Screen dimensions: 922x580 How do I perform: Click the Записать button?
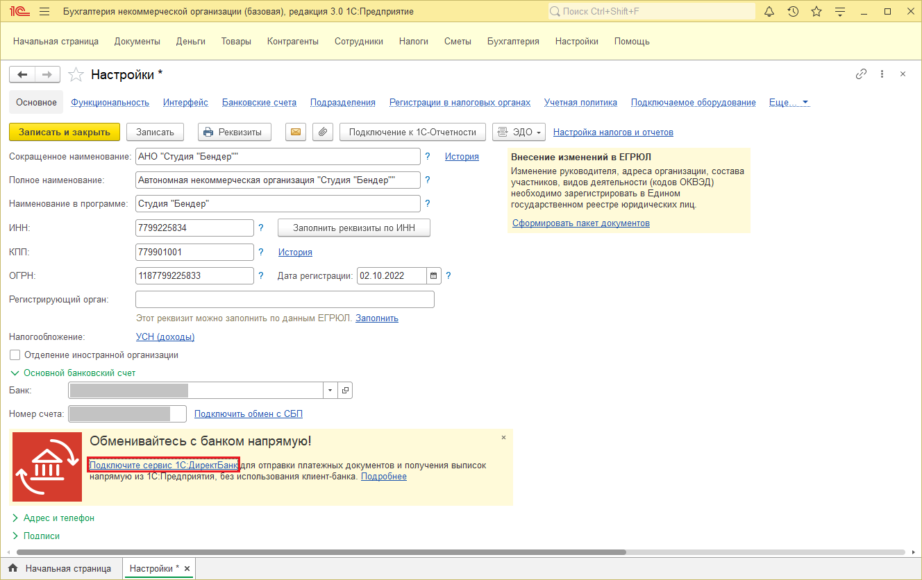[x=156, y=132]
